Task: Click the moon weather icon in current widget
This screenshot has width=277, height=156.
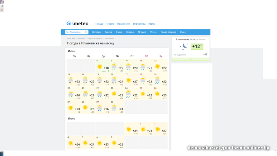Action: click(184, 47)
